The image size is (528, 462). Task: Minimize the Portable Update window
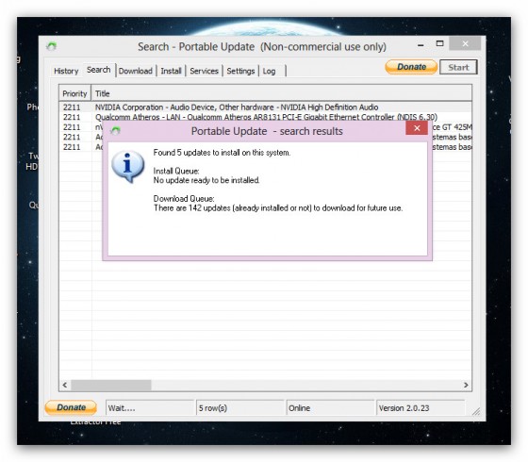(x=421, y=44)
